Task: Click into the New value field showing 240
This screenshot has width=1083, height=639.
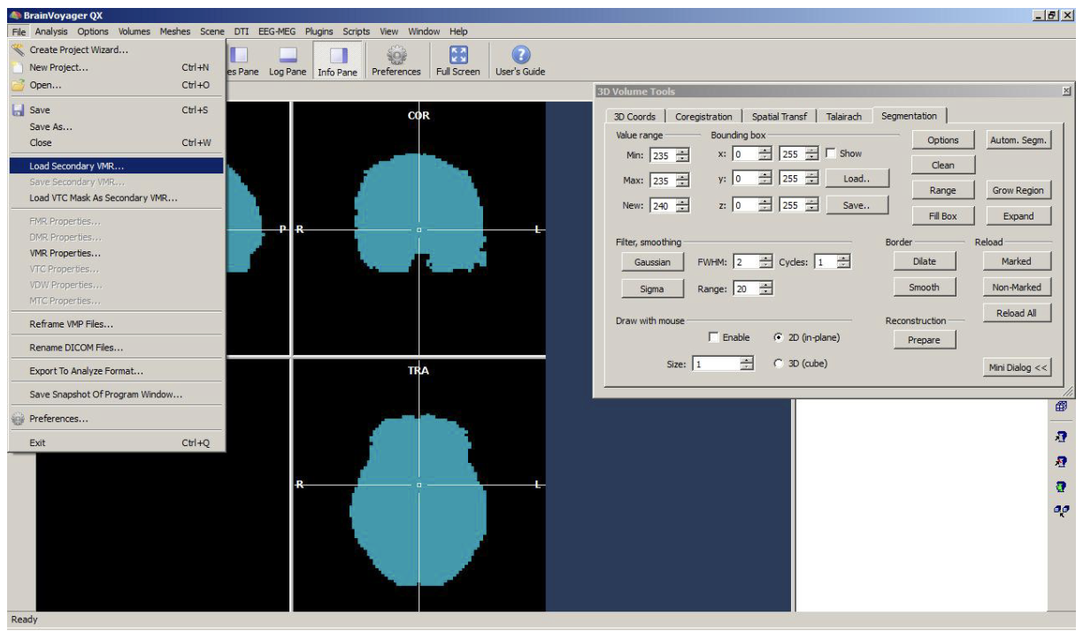Action: (662, 205)
